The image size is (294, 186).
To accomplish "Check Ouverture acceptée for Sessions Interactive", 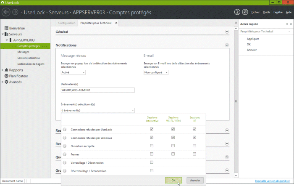I will coord(152,146).
